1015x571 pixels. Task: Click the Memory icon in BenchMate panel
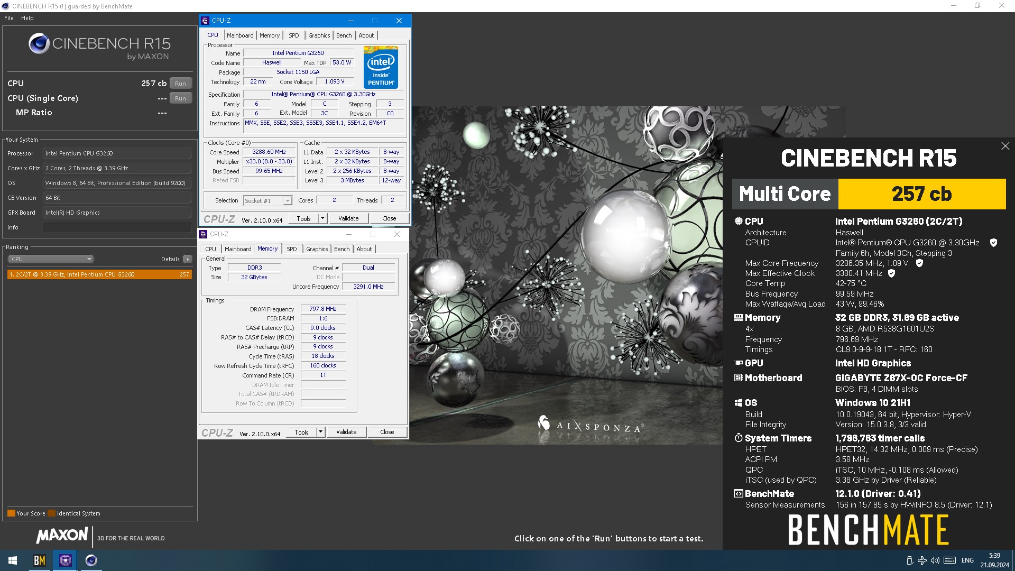pos(739,317)
